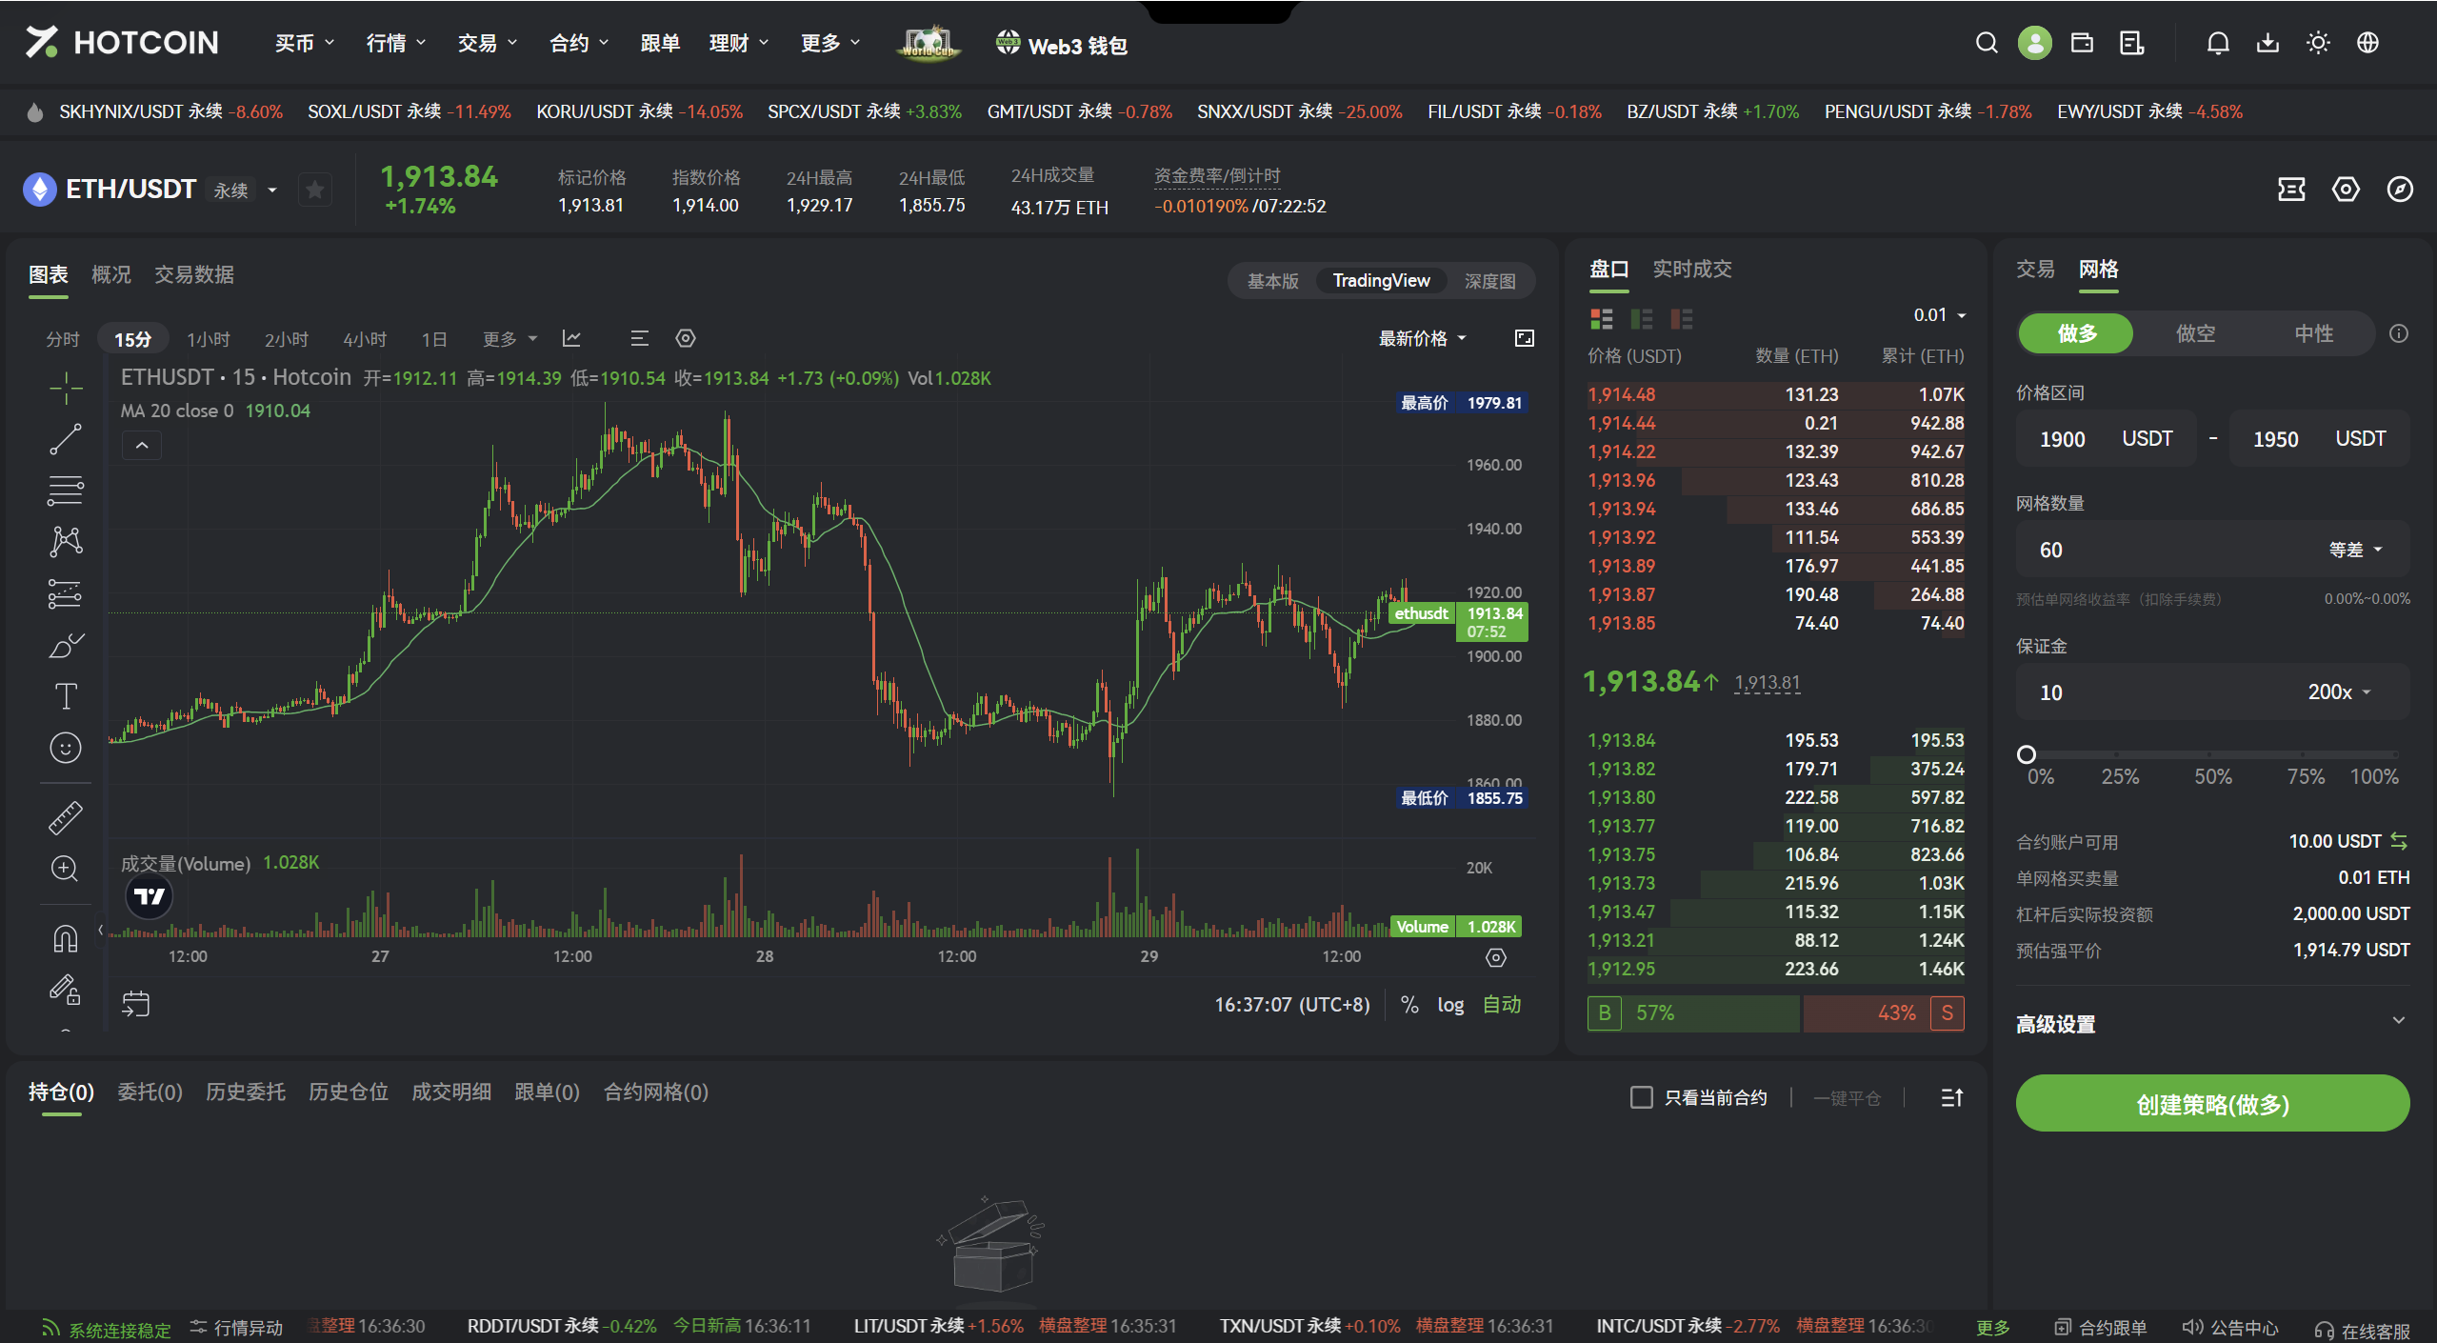Click the margin slider handle at 0%
2437x1343 pixels.
tap(2027, 754)
